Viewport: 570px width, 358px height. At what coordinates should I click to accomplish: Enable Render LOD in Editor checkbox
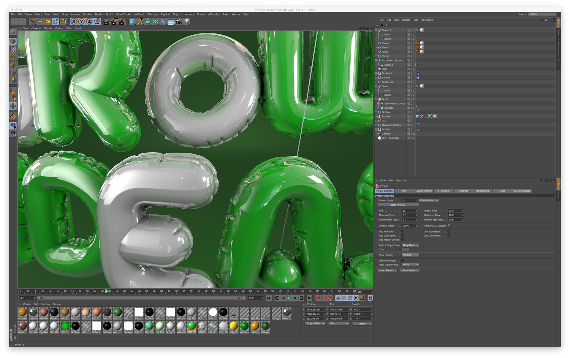[x=449, y=226]
